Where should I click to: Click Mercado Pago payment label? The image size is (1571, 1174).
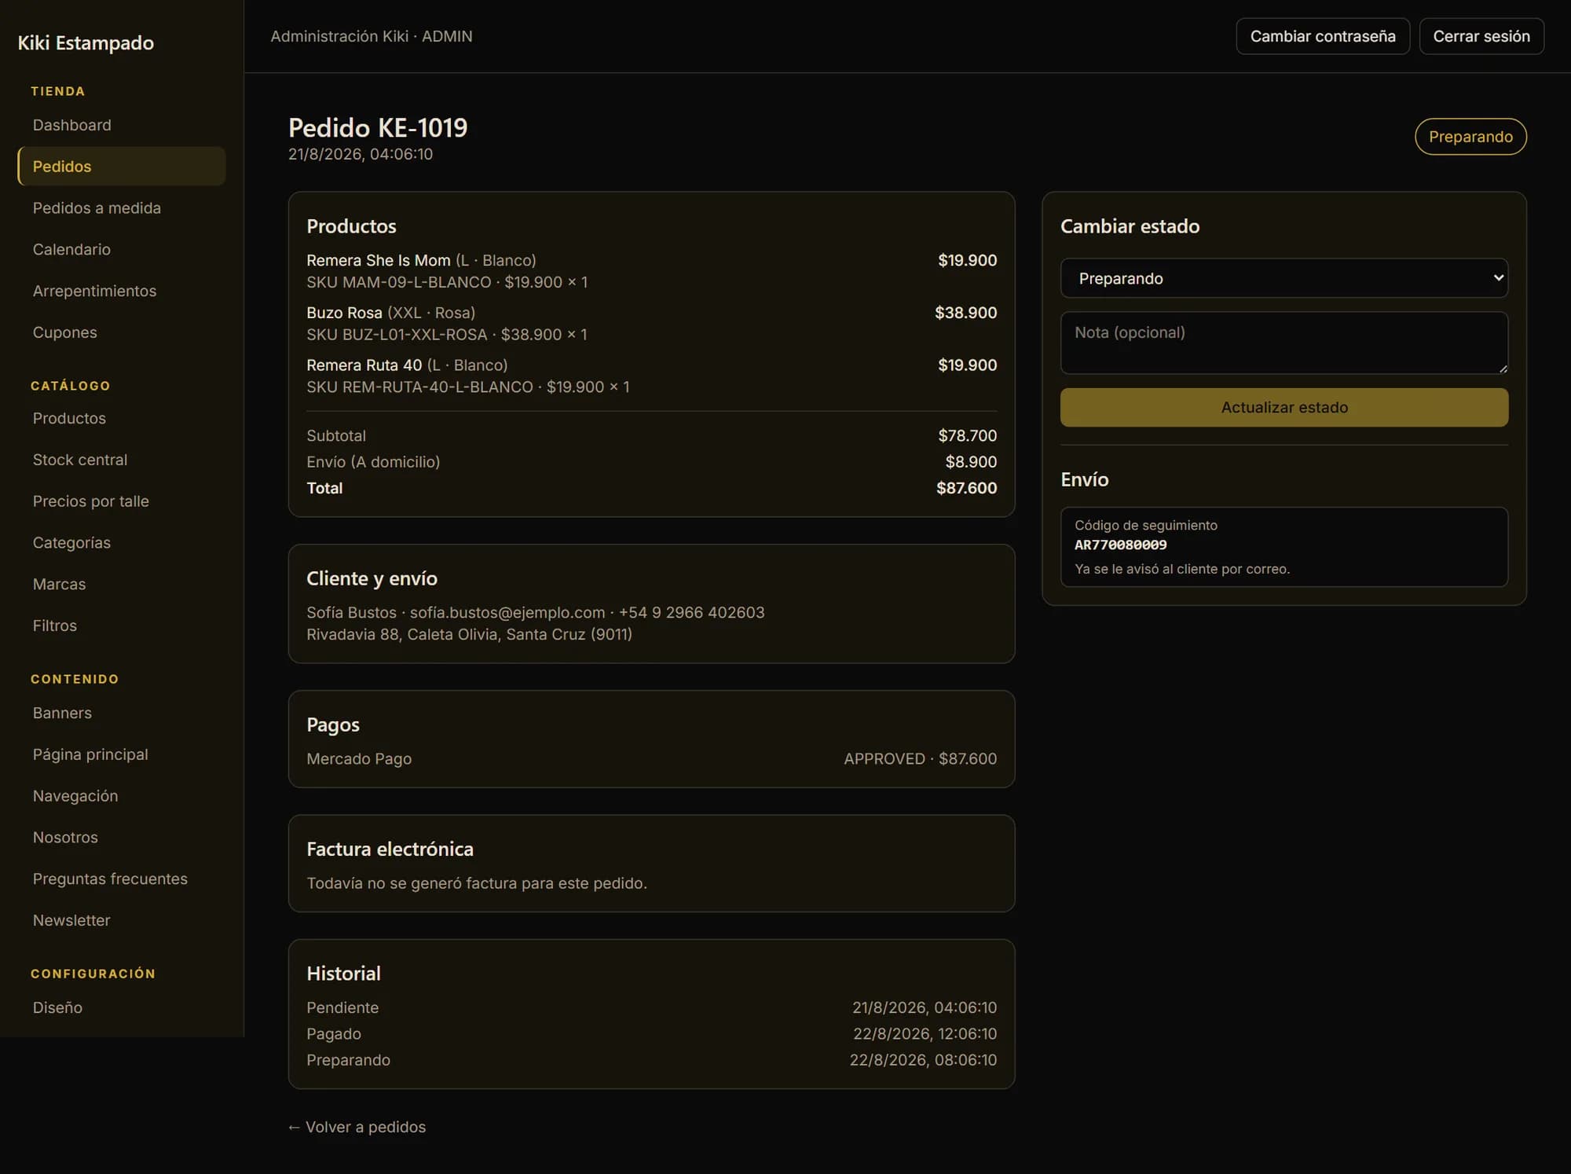pos(359,759)
